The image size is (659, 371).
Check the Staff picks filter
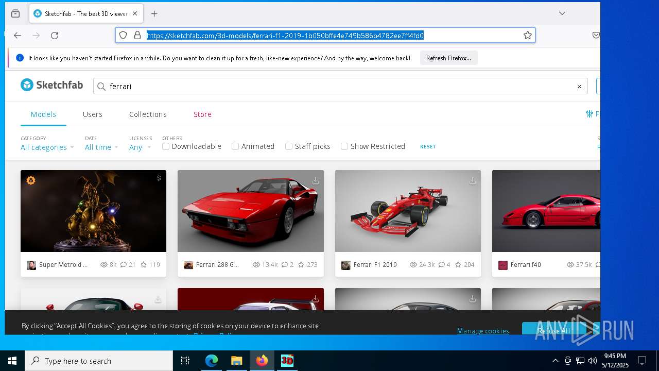coord(289,146)
